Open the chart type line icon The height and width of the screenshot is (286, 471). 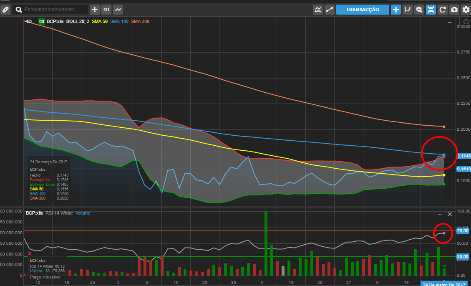[118, 9]
